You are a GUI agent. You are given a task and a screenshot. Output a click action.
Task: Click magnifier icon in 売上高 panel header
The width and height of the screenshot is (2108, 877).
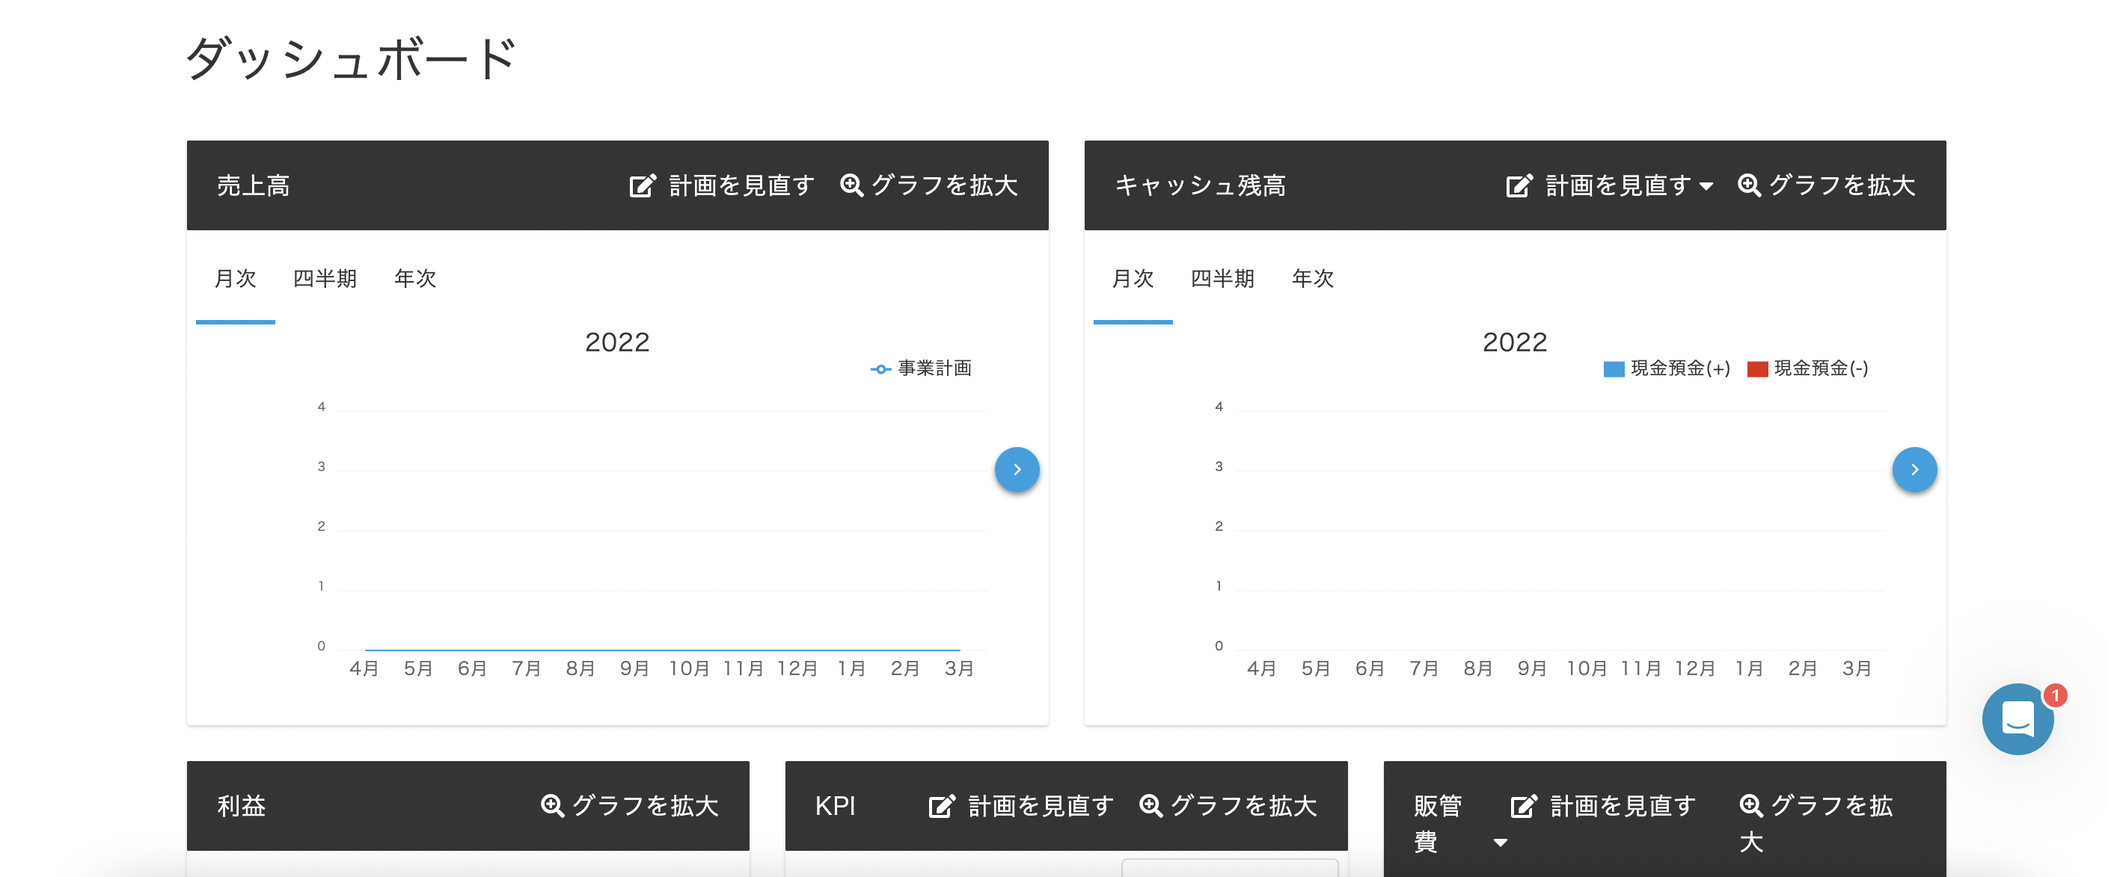(x=851, y=185)
